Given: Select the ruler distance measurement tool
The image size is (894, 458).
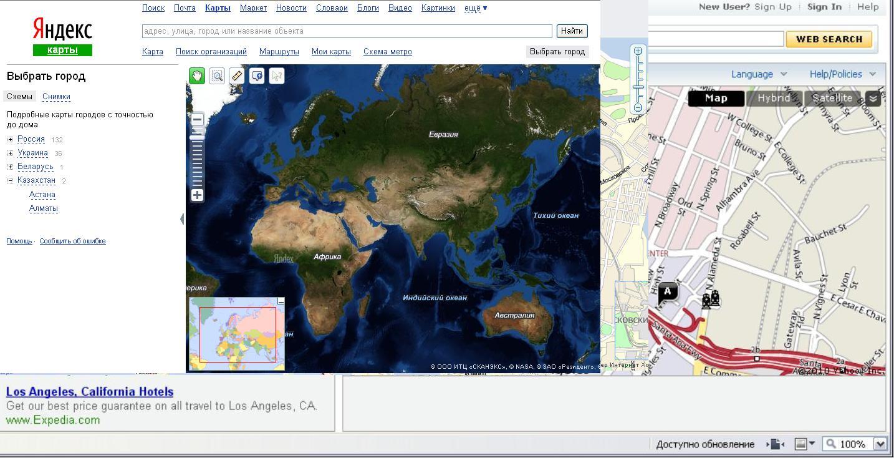Looking at the screenshot, I should pyautogui.click(x=237, y=76).
